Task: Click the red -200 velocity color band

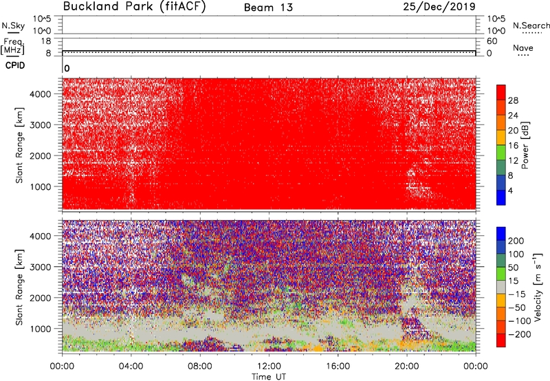Action: pos(501,340)
